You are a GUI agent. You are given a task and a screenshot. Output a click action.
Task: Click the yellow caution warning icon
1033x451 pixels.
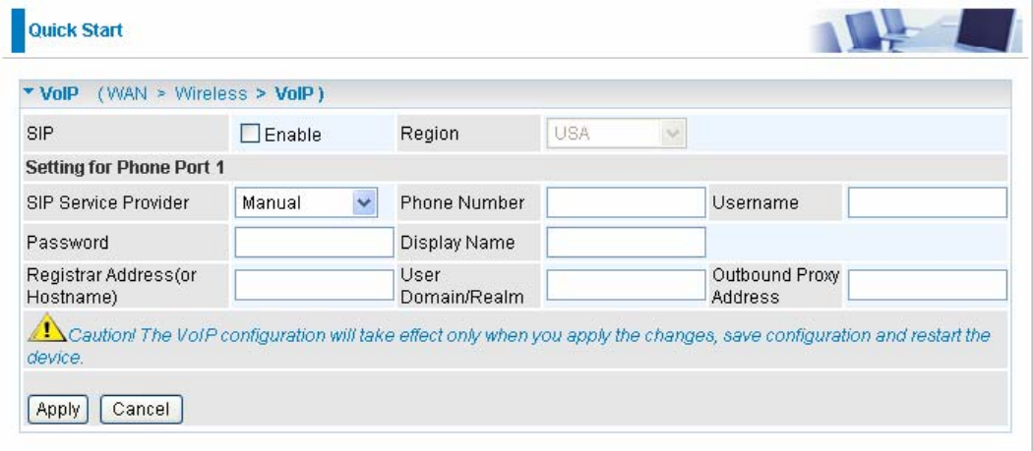point(46,328)
